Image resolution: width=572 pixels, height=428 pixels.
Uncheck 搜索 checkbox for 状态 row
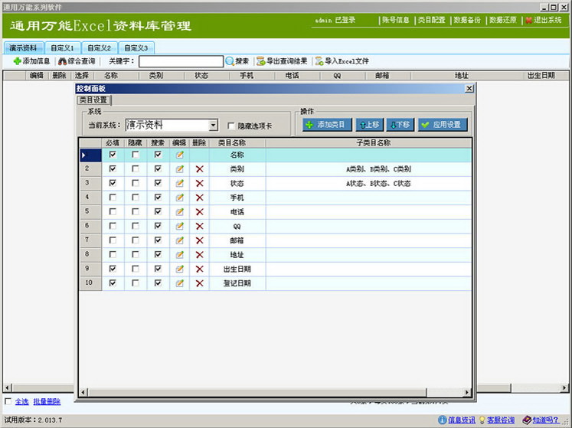coord(158,183)
